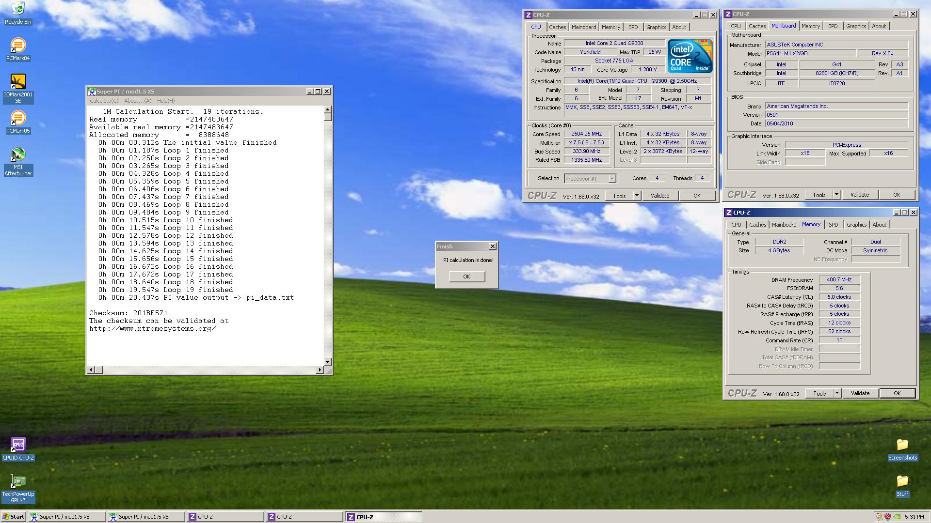Open the Recycle Bin desktop icon
The image size is (931, 523).
click(18, 13)
